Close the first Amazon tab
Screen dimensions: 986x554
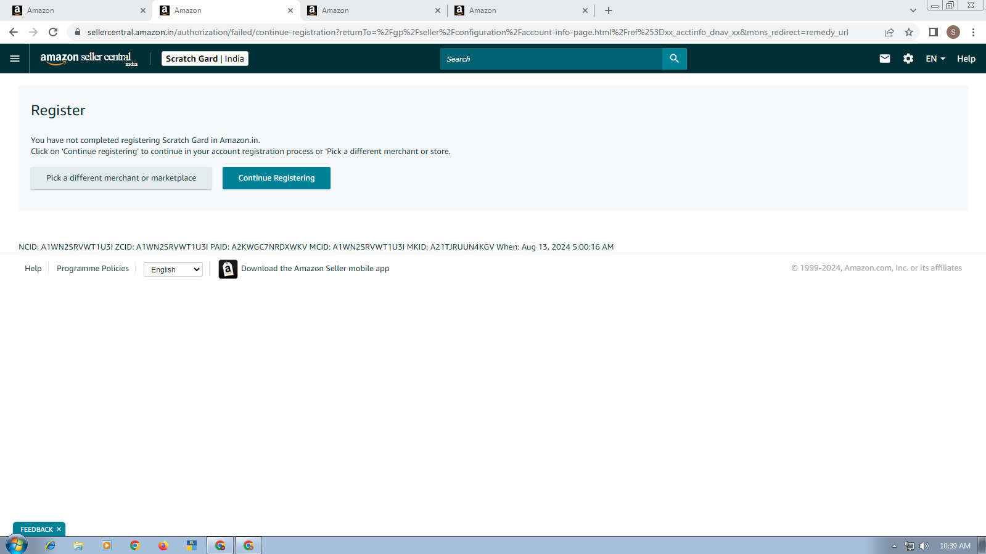(143, 10)
